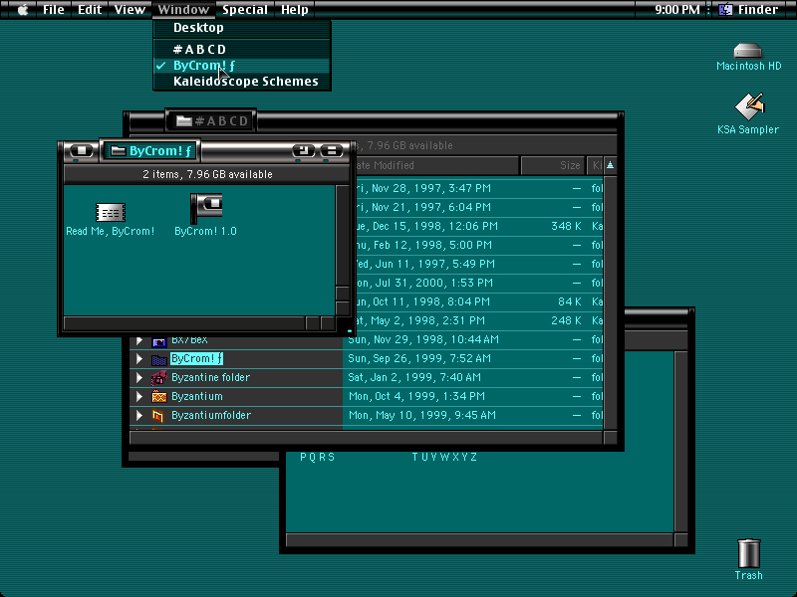Click the date Jun 11, 1997, 5:49 PM

tap(424, 264)
